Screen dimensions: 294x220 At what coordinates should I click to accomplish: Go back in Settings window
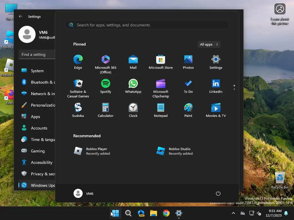tap(21, 16)
